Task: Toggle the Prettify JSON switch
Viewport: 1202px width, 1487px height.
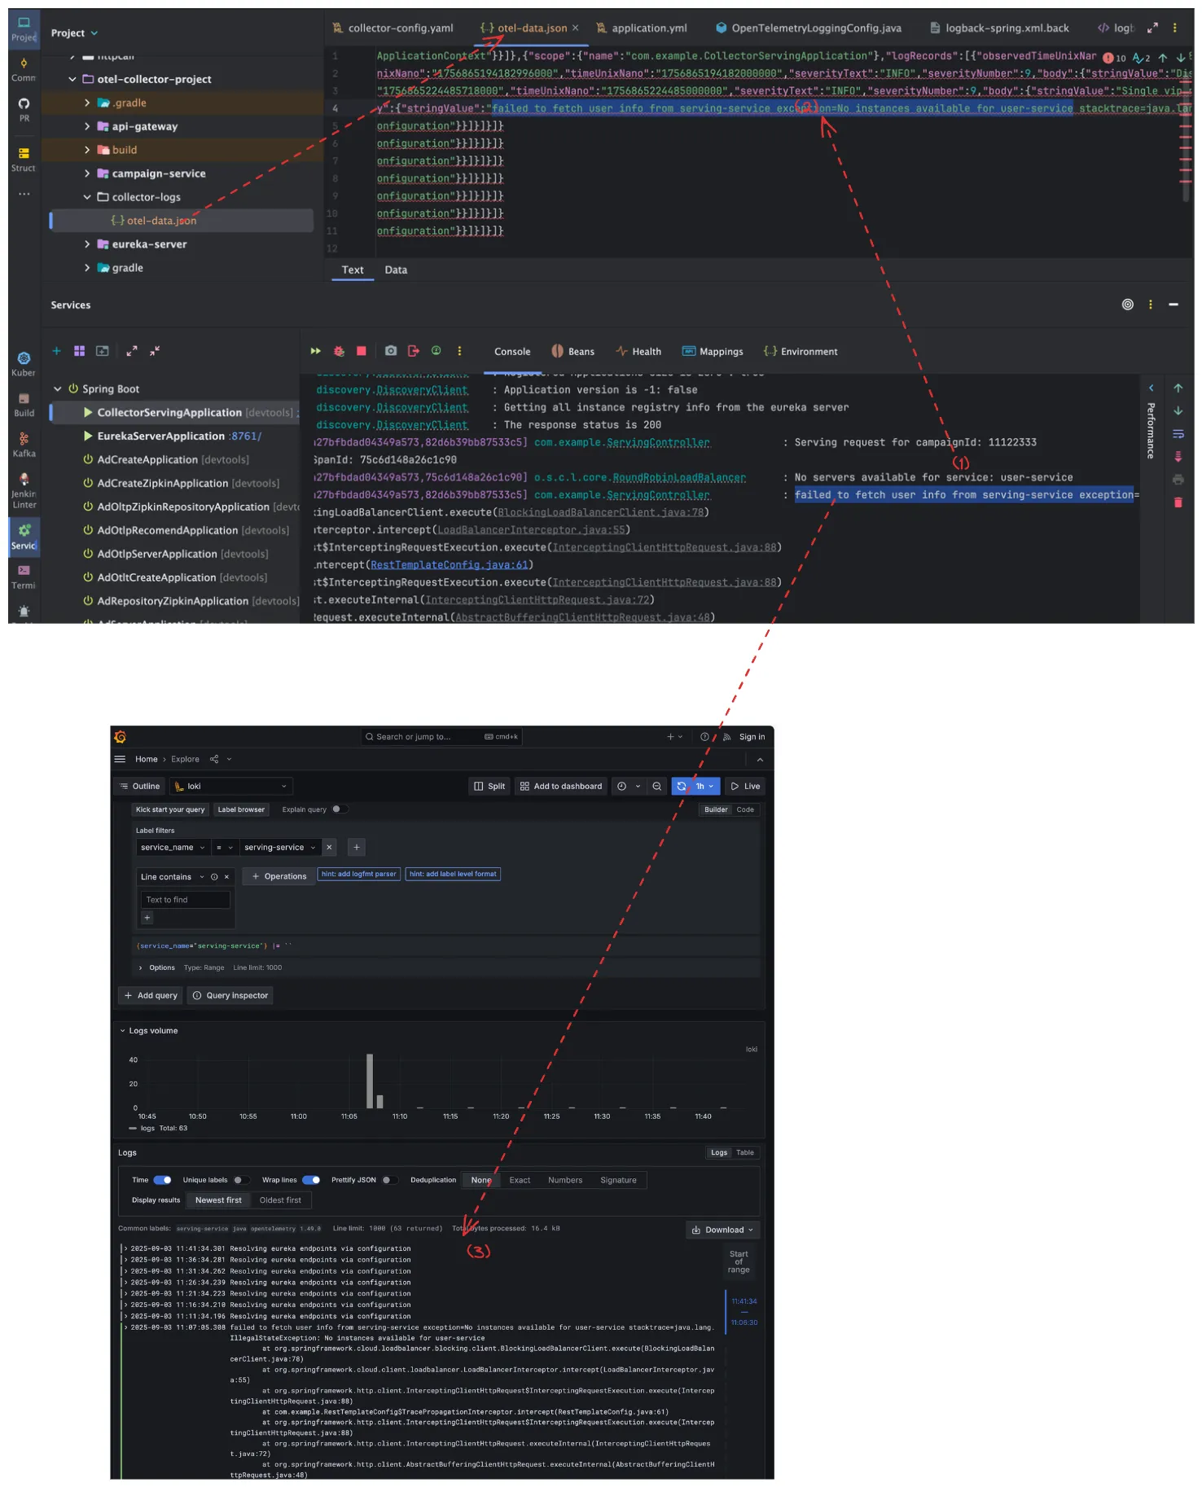Action: (x=390, y=1180)
